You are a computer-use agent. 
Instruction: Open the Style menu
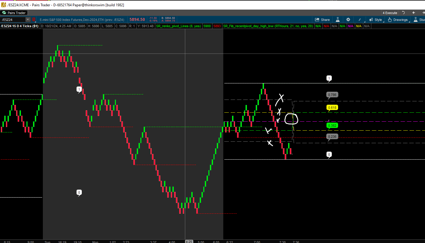click(376, 20)
